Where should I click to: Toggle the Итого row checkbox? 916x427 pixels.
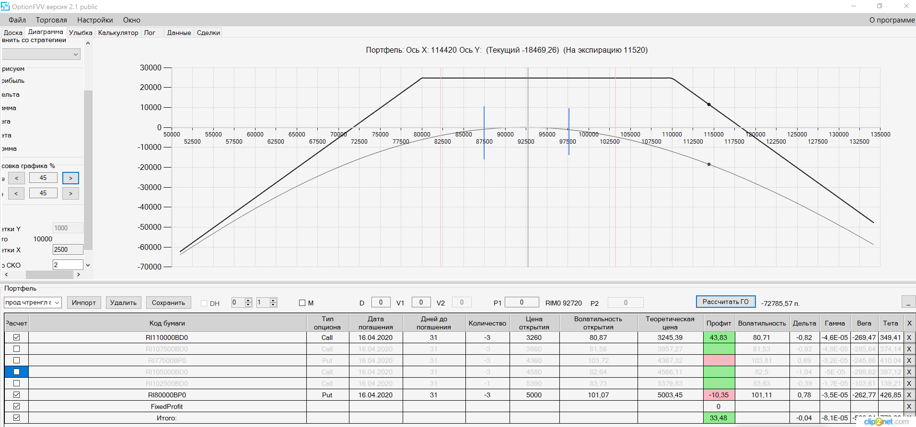point(16,418)
